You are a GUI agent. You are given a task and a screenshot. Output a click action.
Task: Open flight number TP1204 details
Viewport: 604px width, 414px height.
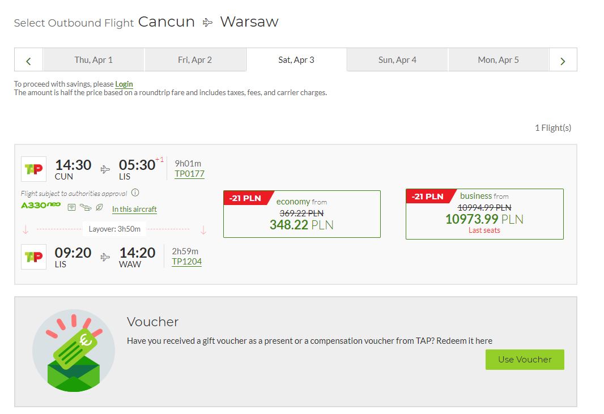187,262
